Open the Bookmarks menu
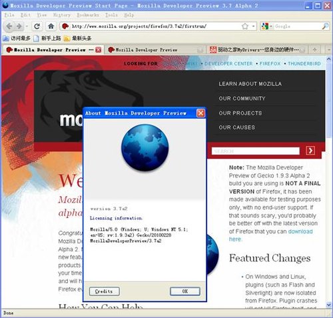This screenshot has width=333, height=318. (88, 15)
